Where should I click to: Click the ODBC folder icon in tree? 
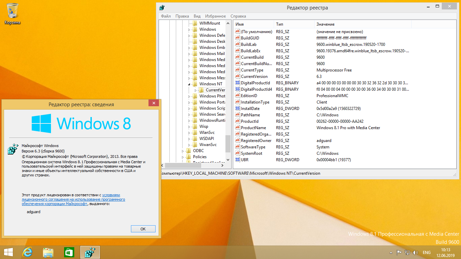189,151
